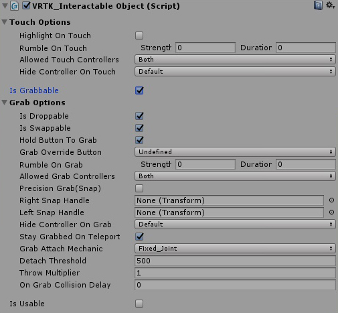
Task: Open Hide Controller On Touch dropdown
Action: [235, 72]
